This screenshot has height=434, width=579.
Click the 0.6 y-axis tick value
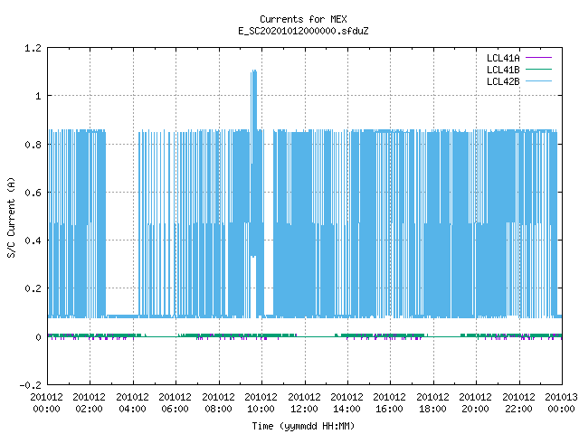click(x=33, y=193)
